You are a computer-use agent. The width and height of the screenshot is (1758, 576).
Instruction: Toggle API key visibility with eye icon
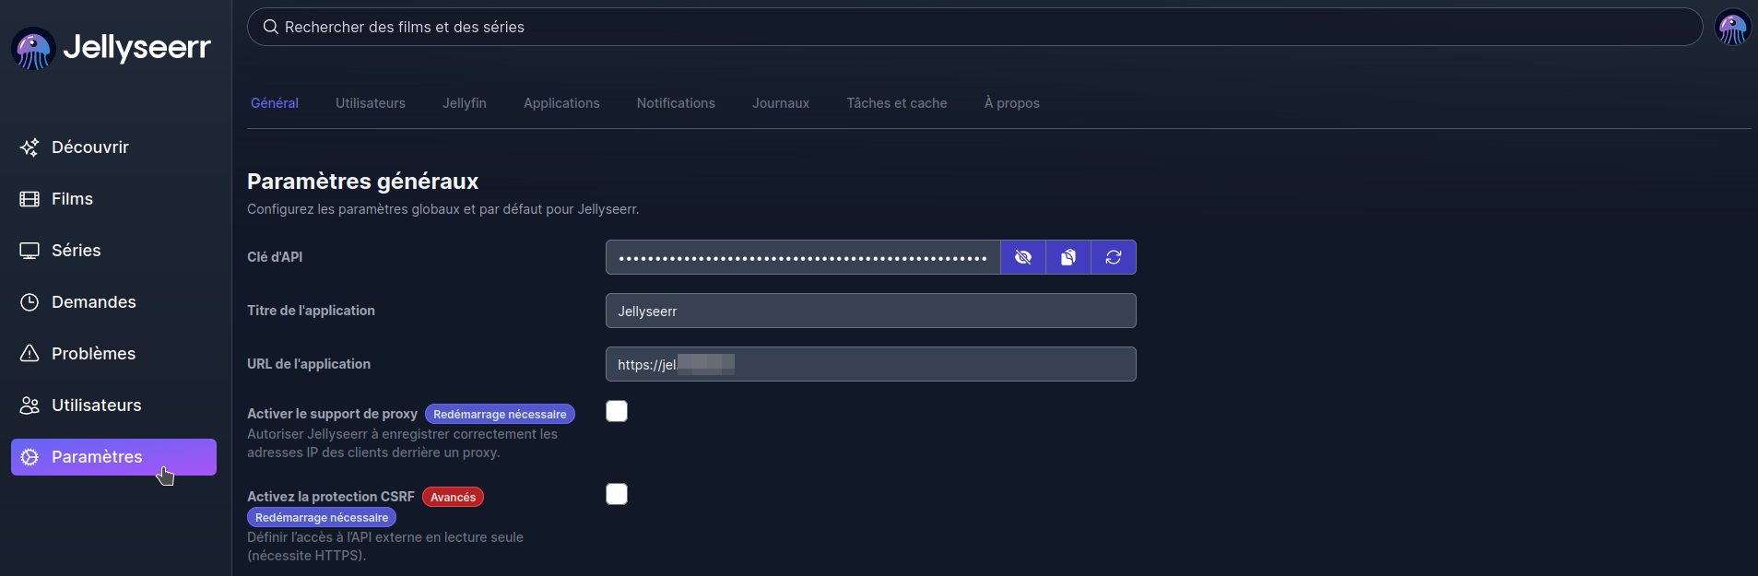coord(1023,257)
